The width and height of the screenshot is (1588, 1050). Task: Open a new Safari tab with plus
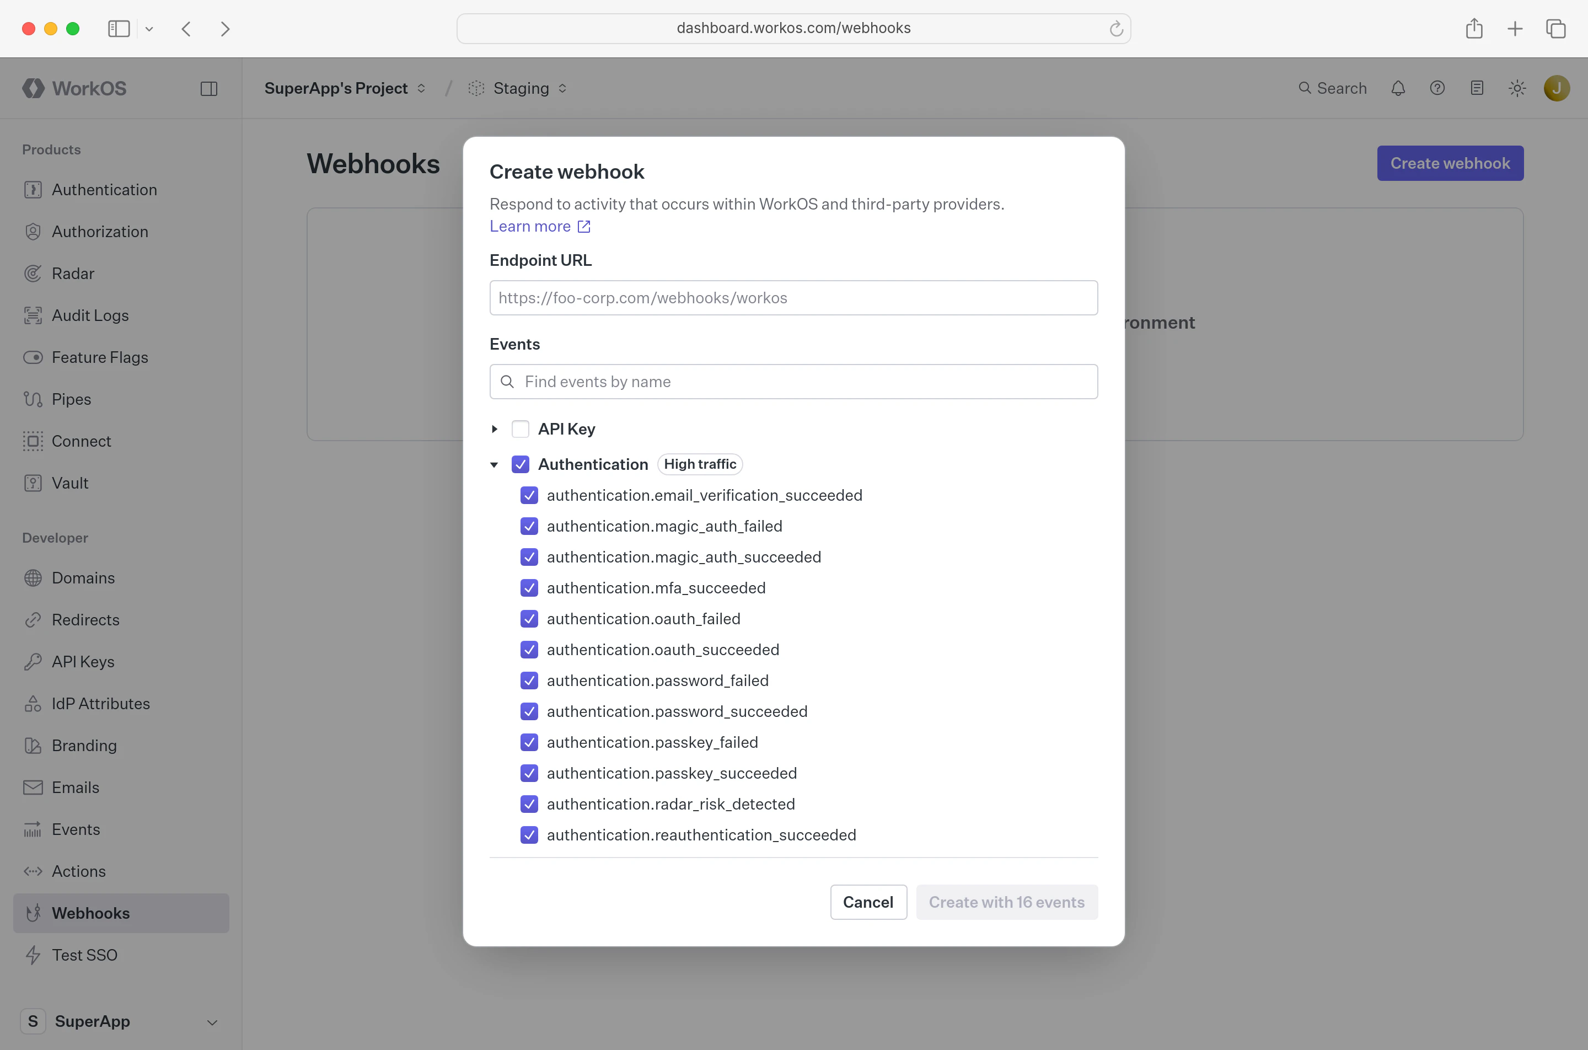[x=1515, y=28]
